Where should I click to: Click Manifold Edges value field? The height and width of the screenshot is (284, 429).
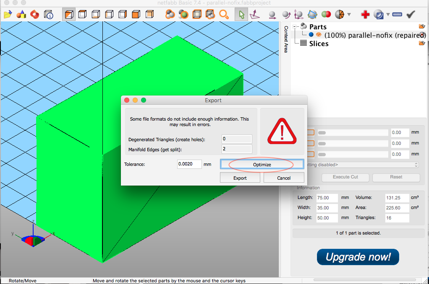click(237, 149)
